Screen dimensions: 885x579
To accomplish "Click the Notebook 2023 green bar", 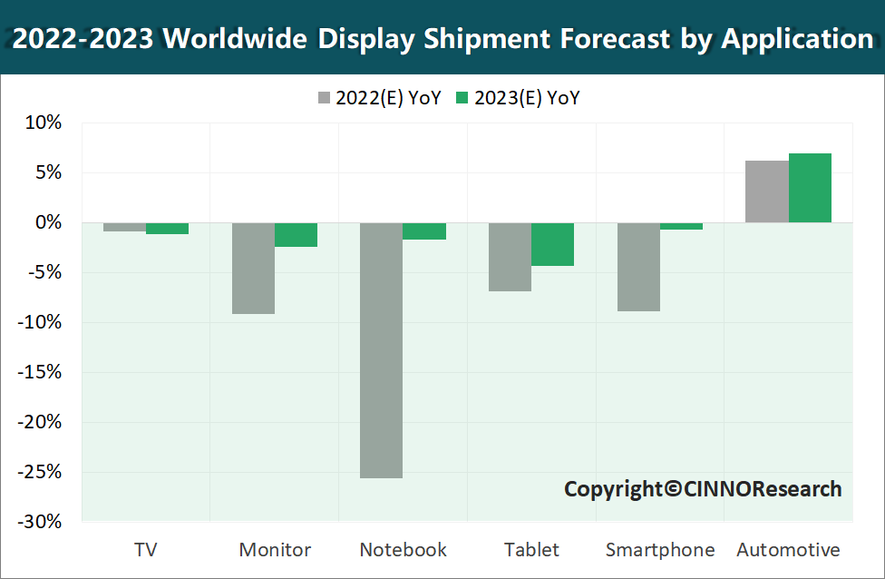I will coord(424,231).
